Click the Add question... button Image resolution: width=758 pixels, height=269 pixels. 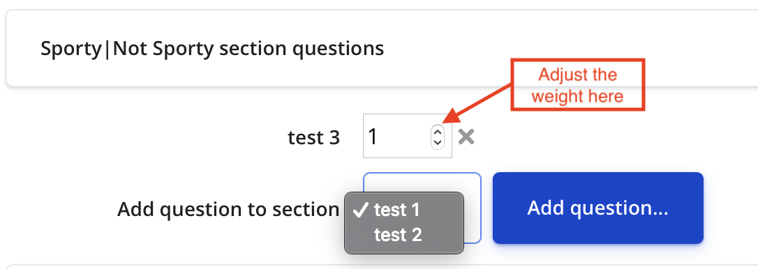(597, 208)
